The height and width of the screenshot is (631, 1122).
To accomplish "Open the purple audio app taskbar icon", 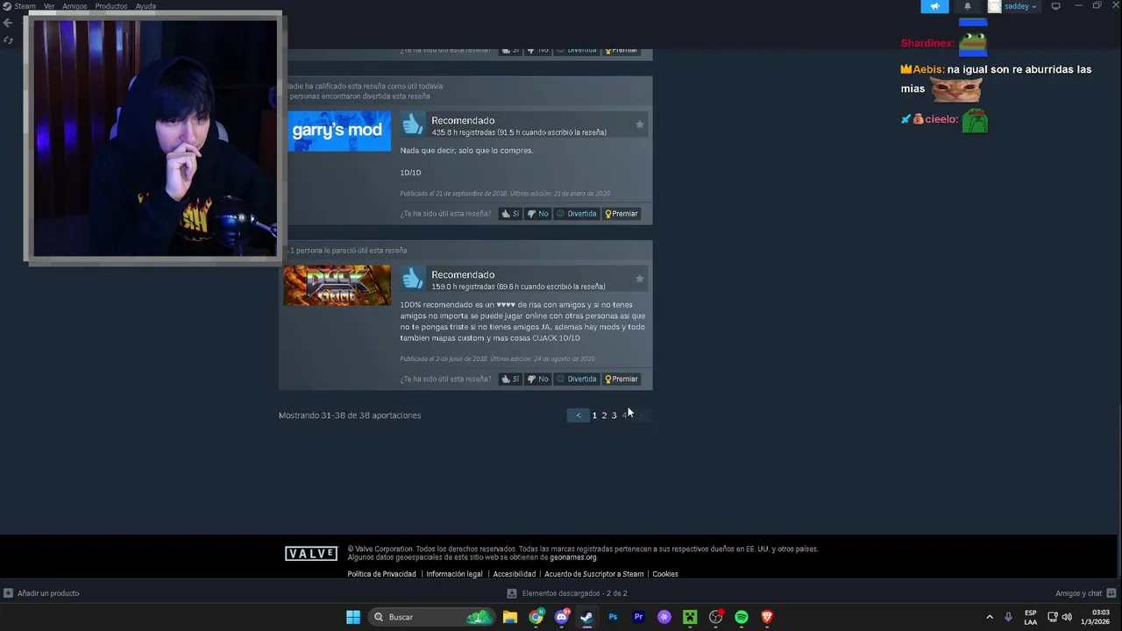I will 664,617.
